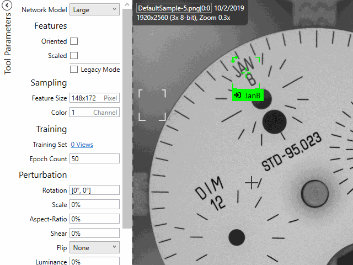Screen dimensions: 353x265
Task: Click the Shear percentage field
Action: [x=94, y=234]
